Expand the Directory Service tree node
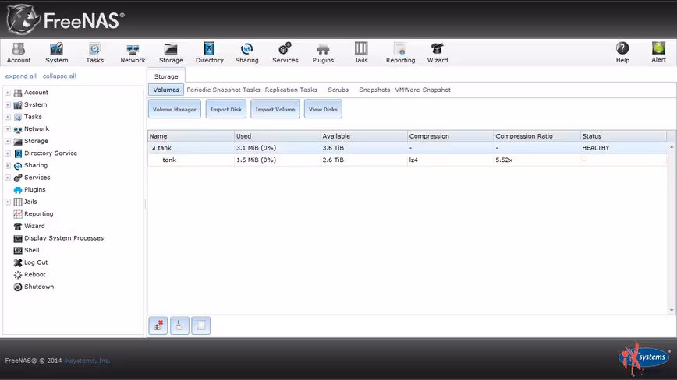The image size is (677, 380). (x=8, y=153)
